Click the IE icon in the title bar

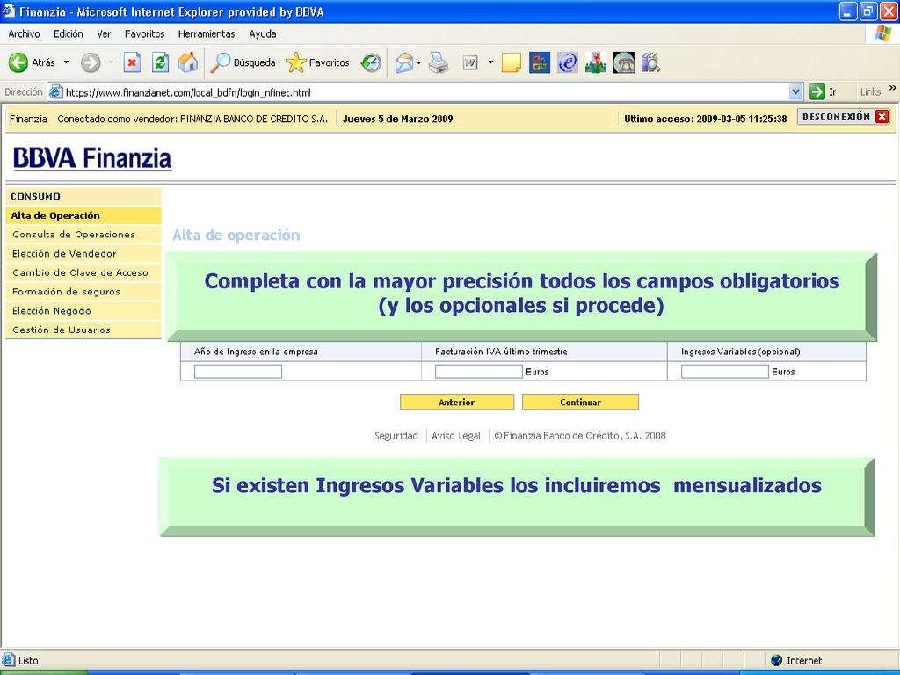8,11
